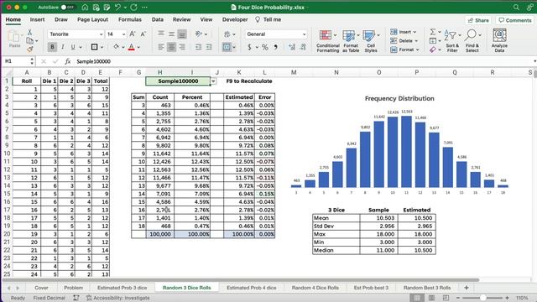This screenshot has height=302, width=537.
Task: Click Format cells button
Action: [404, 49]
